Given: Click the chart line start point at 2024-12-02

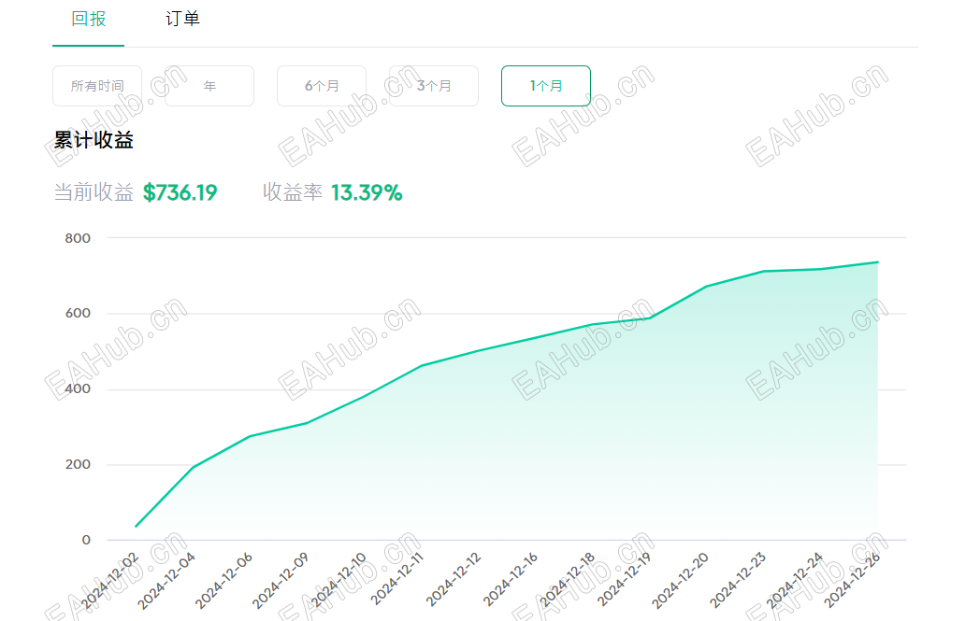Looking at the screenshot, I should tap(136, 527).
